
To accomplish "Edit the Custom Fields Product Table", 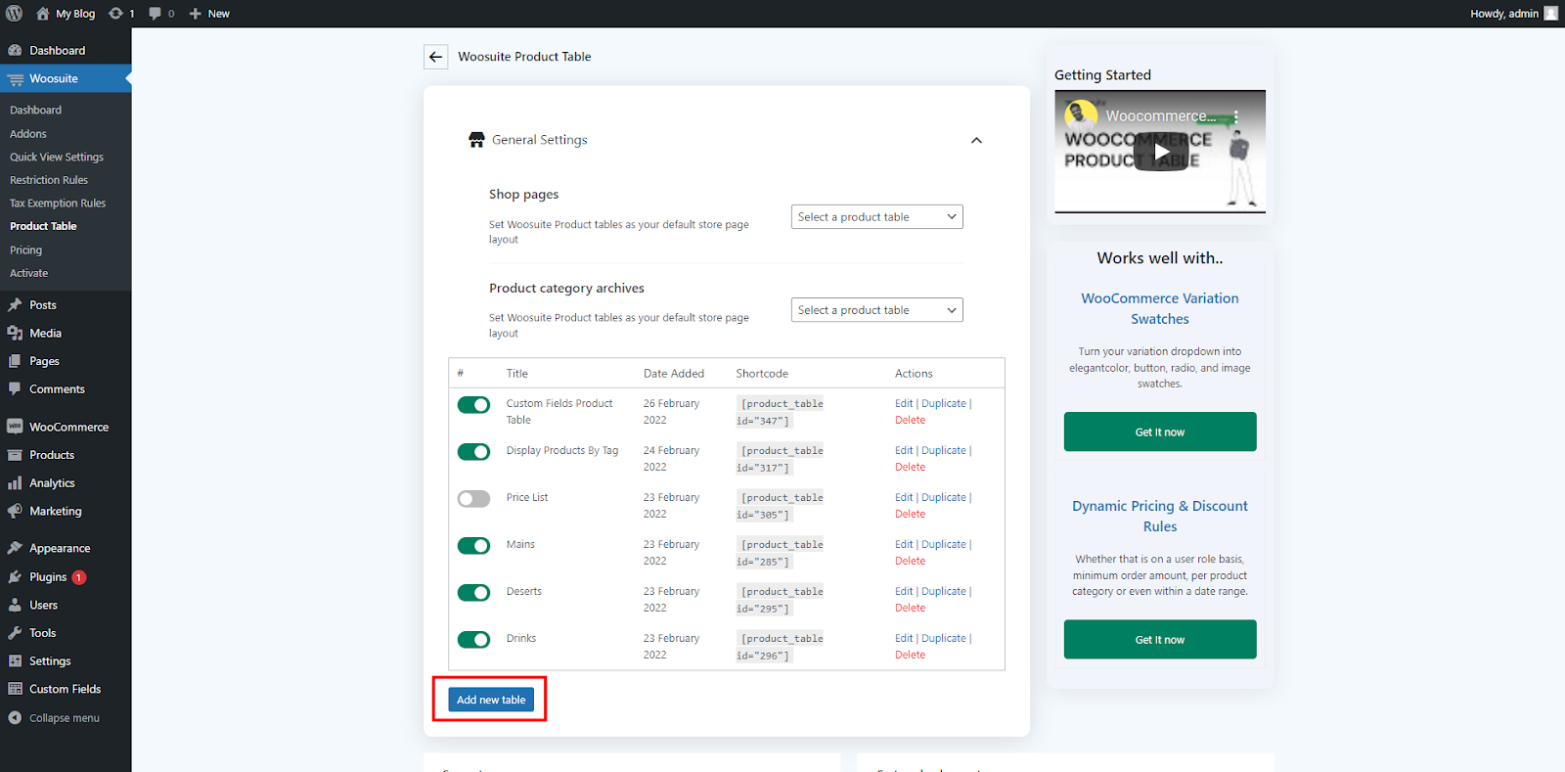I will pyautogui.click(x=904, y=403).
